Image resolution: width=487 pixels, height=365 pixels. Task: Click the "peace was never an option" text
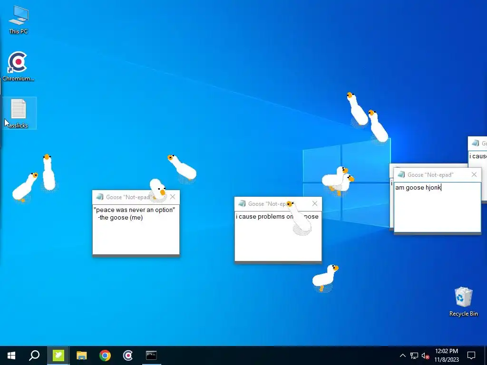[134, 210]
